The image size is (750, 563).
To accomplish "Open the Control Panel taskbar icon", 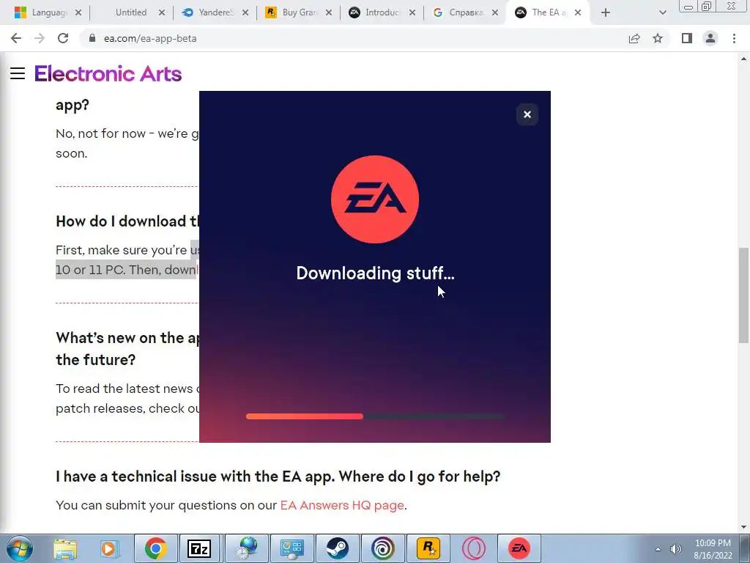I will [x=292, y=548].
